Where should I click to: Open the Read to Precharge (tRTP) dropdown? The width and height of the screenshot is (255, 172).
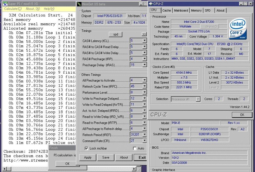[144, 122]
